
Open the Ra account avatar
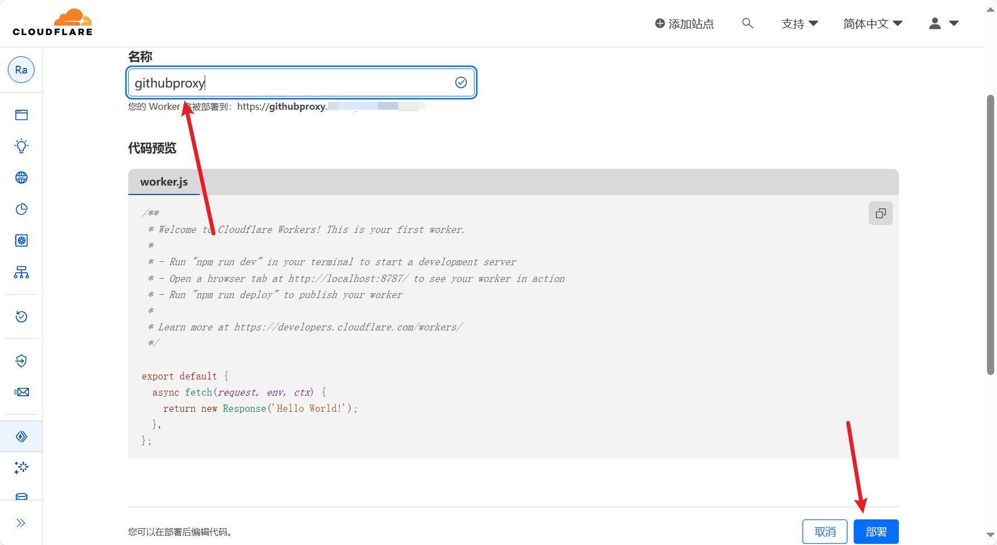coord(21,70)
